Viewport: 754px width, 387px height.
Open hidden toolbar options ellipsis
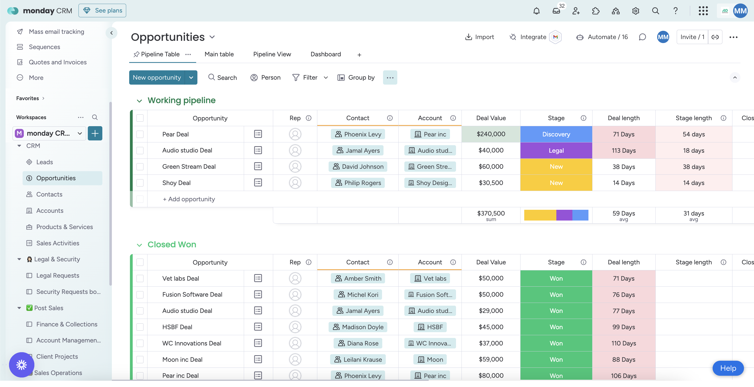(x=390, y=77)
